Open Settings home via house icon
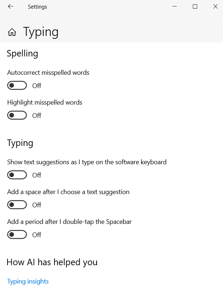This screenshot has width=223, height=290. (12, 32)
